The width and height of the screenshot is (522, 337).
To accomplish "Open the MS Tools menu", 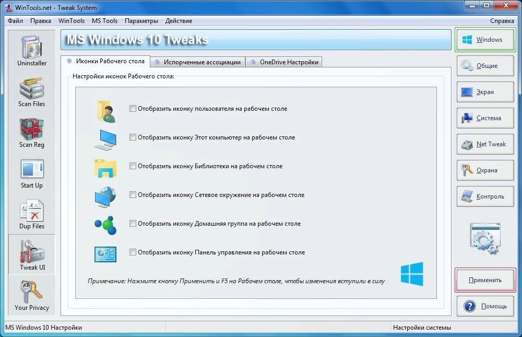I will tap(104, 21).
